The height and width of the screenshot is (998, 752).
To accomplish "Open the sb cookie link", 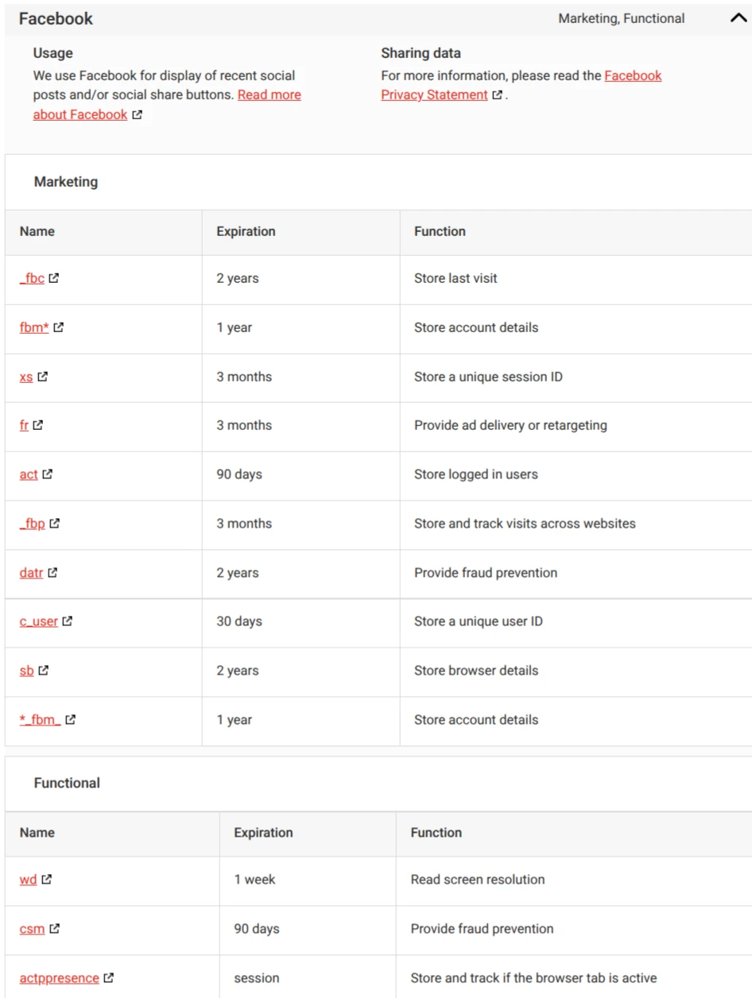I will click(x=27, y=671).
